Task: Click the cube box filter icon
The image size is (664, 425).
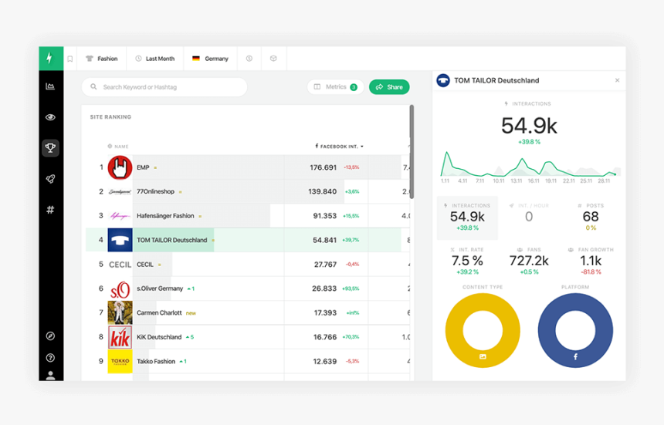Action: pyautogui.click(x=273, y=59)
